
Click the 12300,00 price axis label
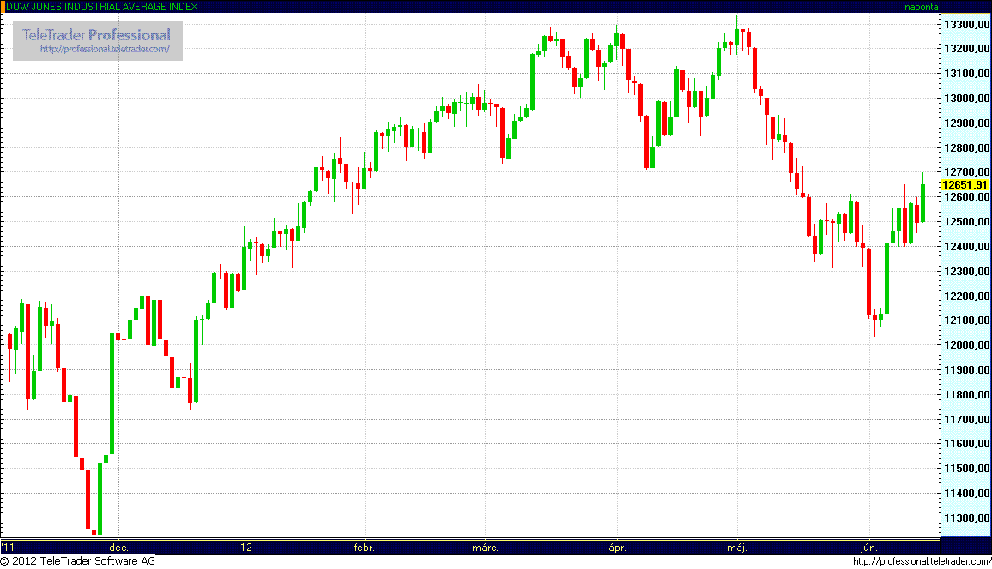click(966, 272)
